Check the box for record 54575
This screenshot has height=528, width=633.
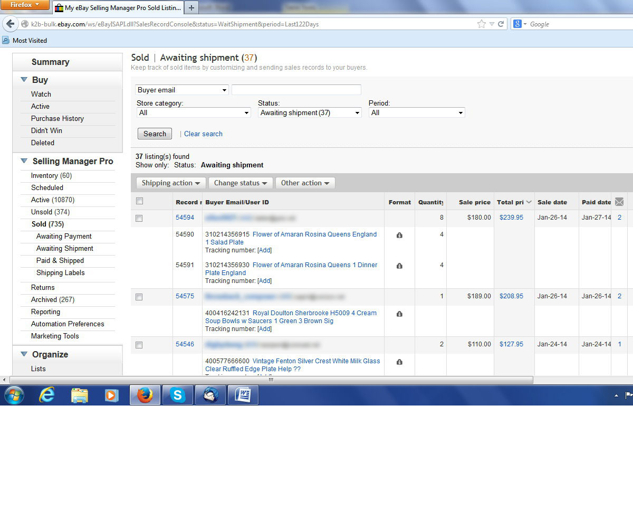(x=139, y=297)
